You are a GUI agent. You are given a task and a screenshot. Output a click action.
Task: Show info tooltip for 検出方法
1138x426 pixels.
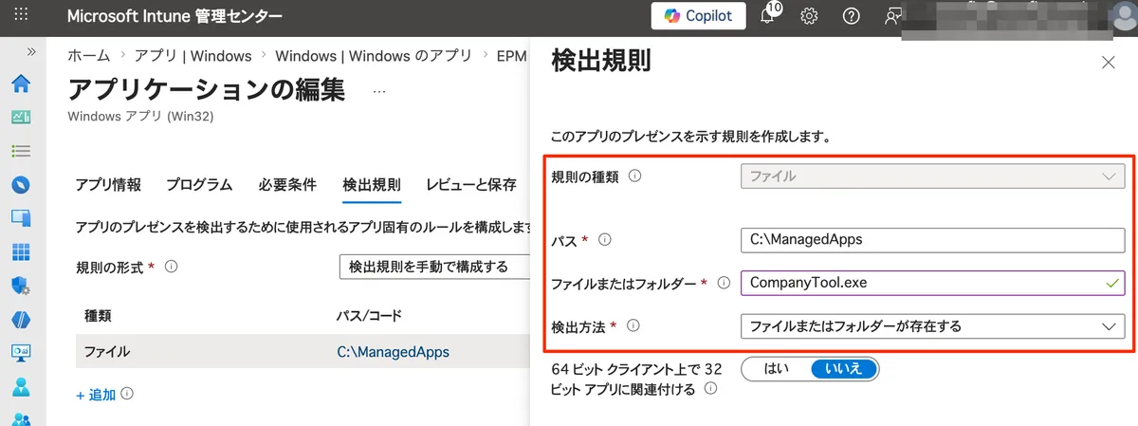pos(633,326)
